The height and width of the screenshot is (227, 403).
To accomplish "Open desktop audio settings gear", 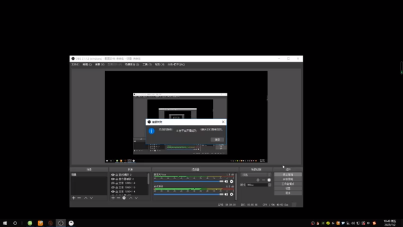I will (232, 194).
